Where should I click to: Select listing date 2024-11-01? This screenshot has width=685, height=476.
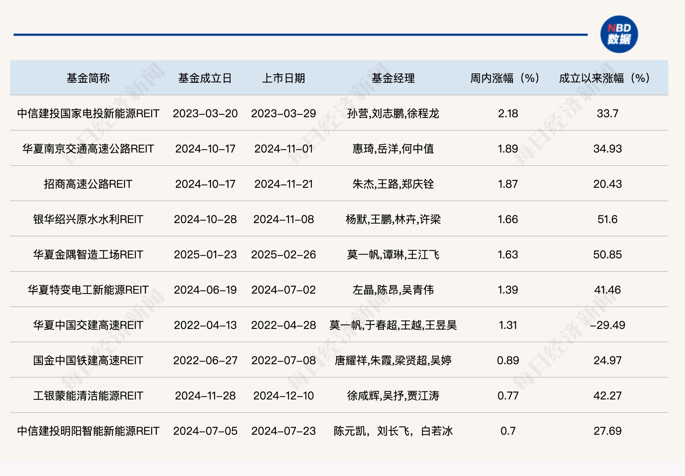284,149
